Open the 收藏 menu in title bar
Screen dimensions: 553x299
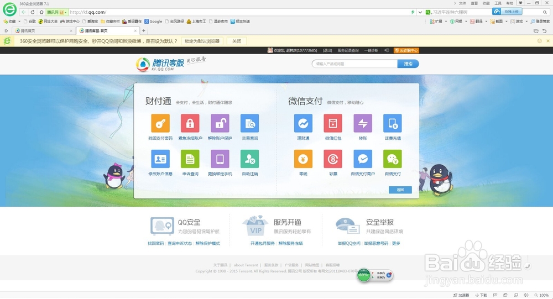(x=486, y=3)
